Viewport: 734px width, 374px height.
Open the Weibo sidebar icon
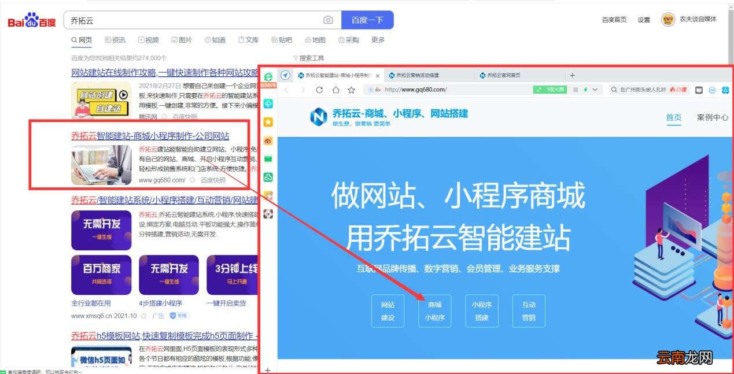click(268, 140)
